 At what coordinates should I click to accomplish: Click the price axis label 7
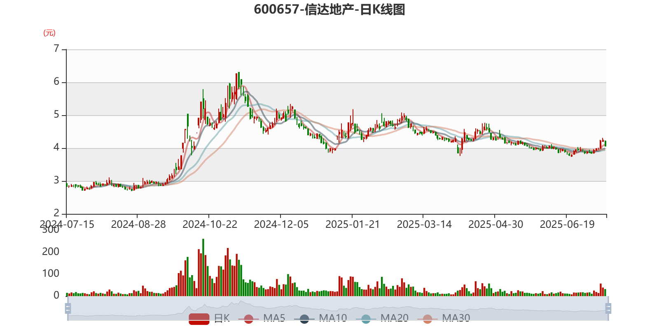tap(56, 49)
